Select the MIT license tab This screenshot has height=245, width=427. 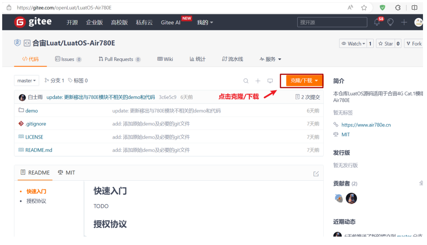coord(66,173)
